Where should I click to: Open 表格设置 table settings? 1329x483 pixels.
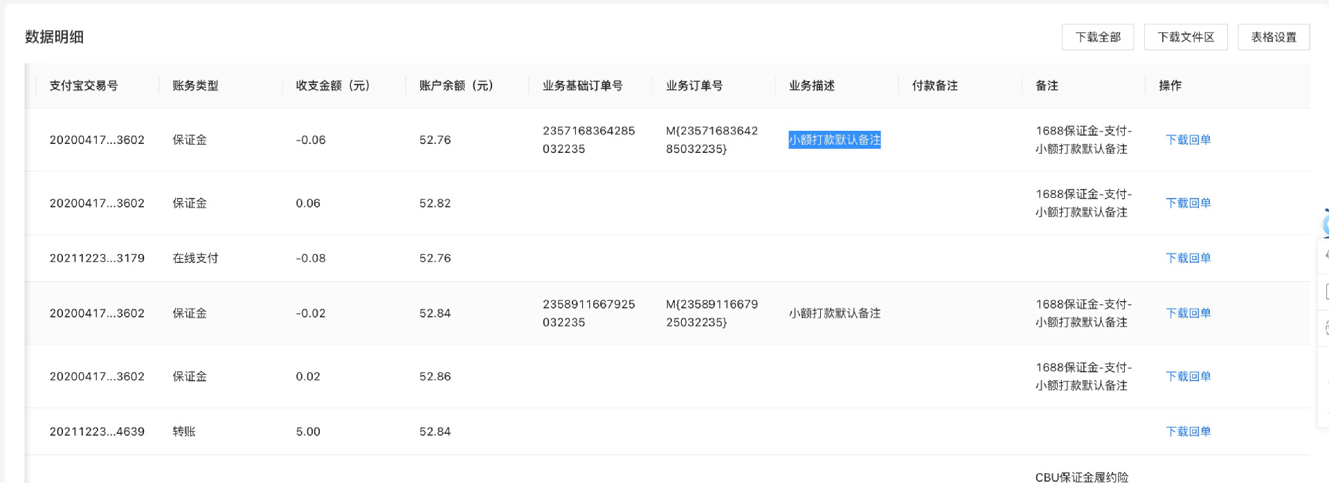click(x=1273, y=37)
